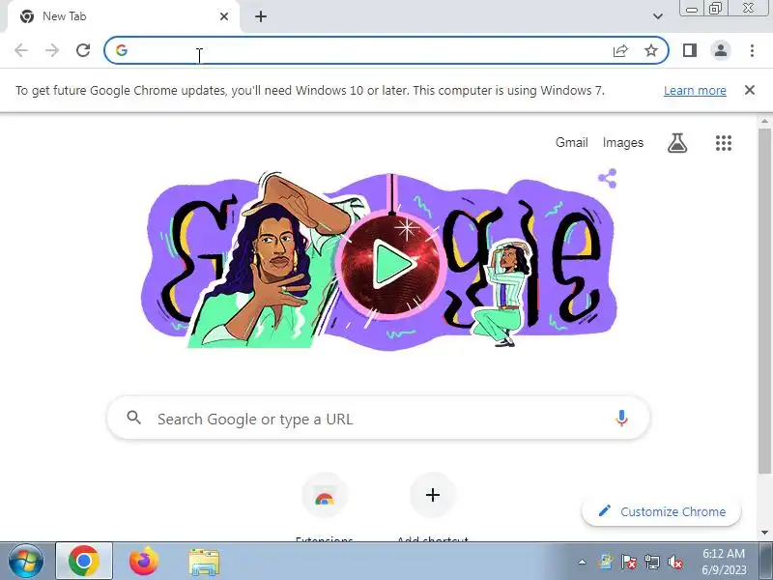Launch Firefox from the taskbar
The image size is (773, 580).
(x=143, y=561)
